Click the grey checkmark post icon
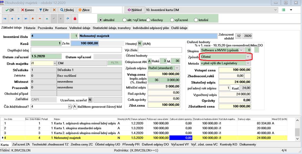The height and width of the screenshot is (154, 302). point(54,19)
